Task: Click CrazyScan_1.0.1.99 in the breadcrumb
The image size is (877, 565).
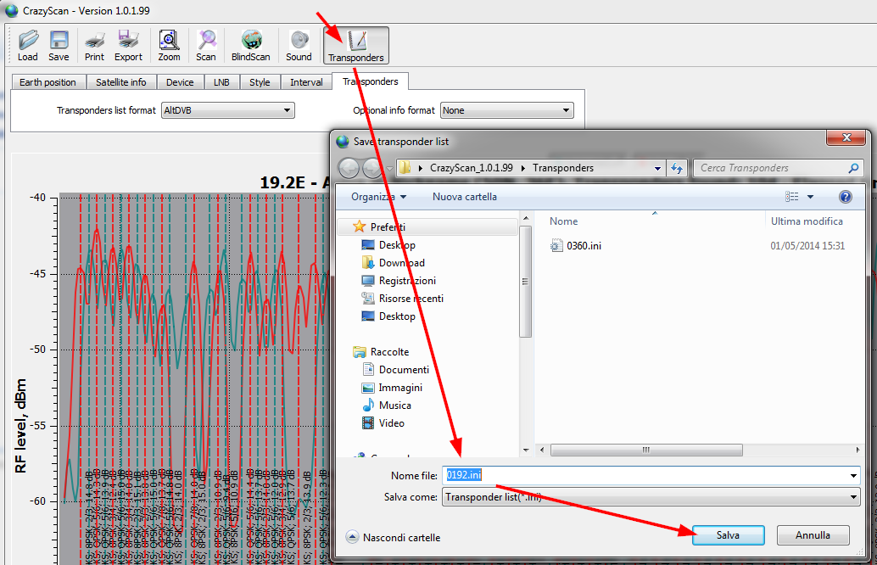Action: click(471, 168)
